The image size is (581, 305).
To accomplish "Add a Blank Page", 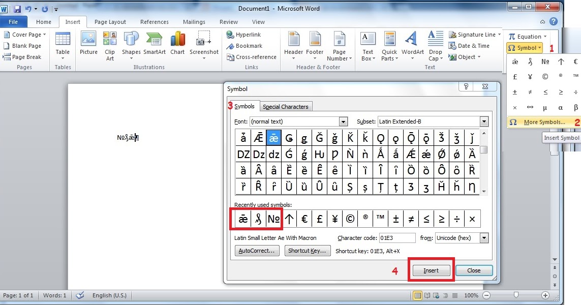I will 22,46.
